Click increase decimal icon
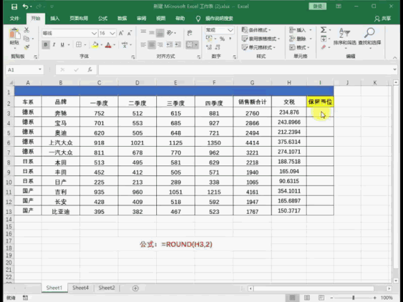This screenshot has width=403, height=302. tap(209, 47)
